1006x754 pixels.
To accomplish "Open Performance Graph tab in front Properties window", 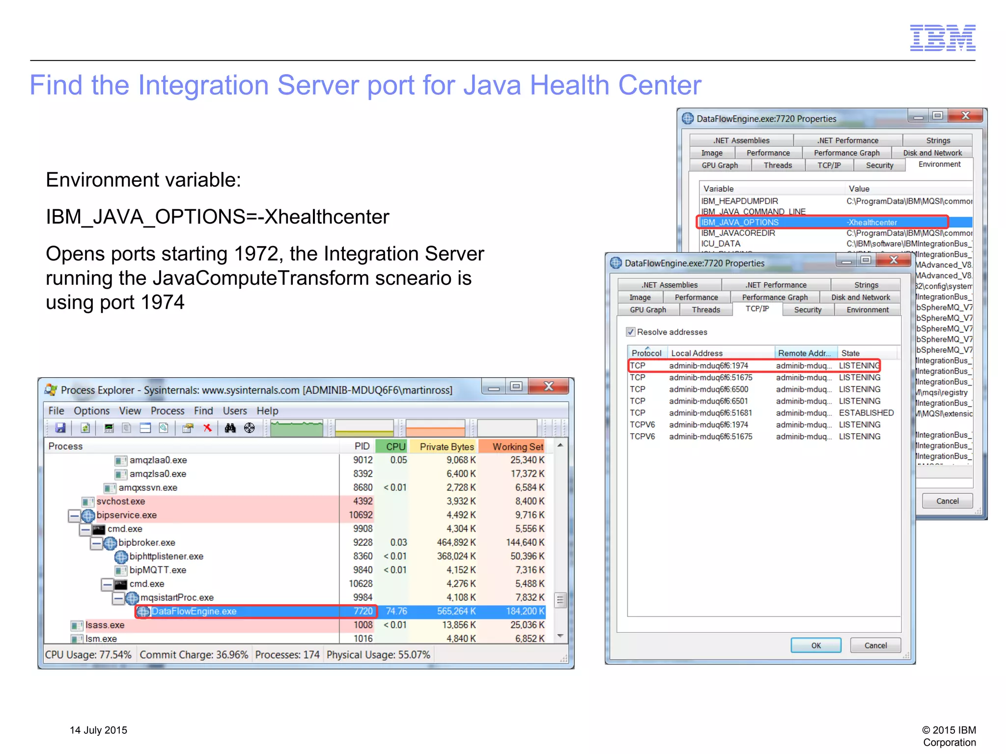I will coord(775,297).
